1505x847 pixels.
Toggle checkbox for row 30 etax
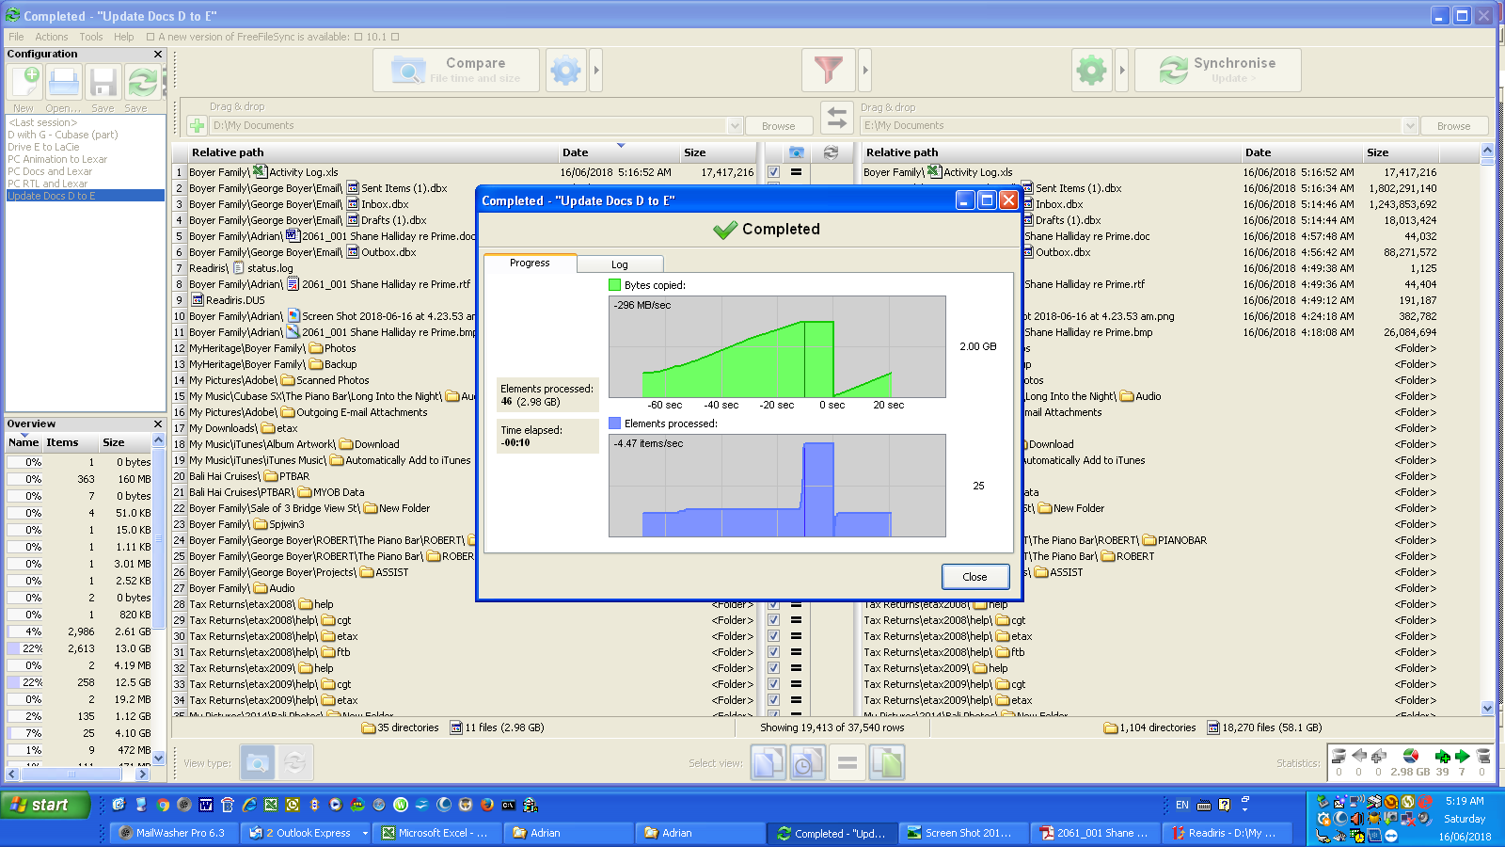pyautogui.click(x=773, y=636)
